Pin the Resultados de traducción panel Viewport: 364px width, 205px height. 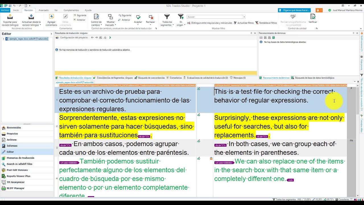tap(251, 33)
